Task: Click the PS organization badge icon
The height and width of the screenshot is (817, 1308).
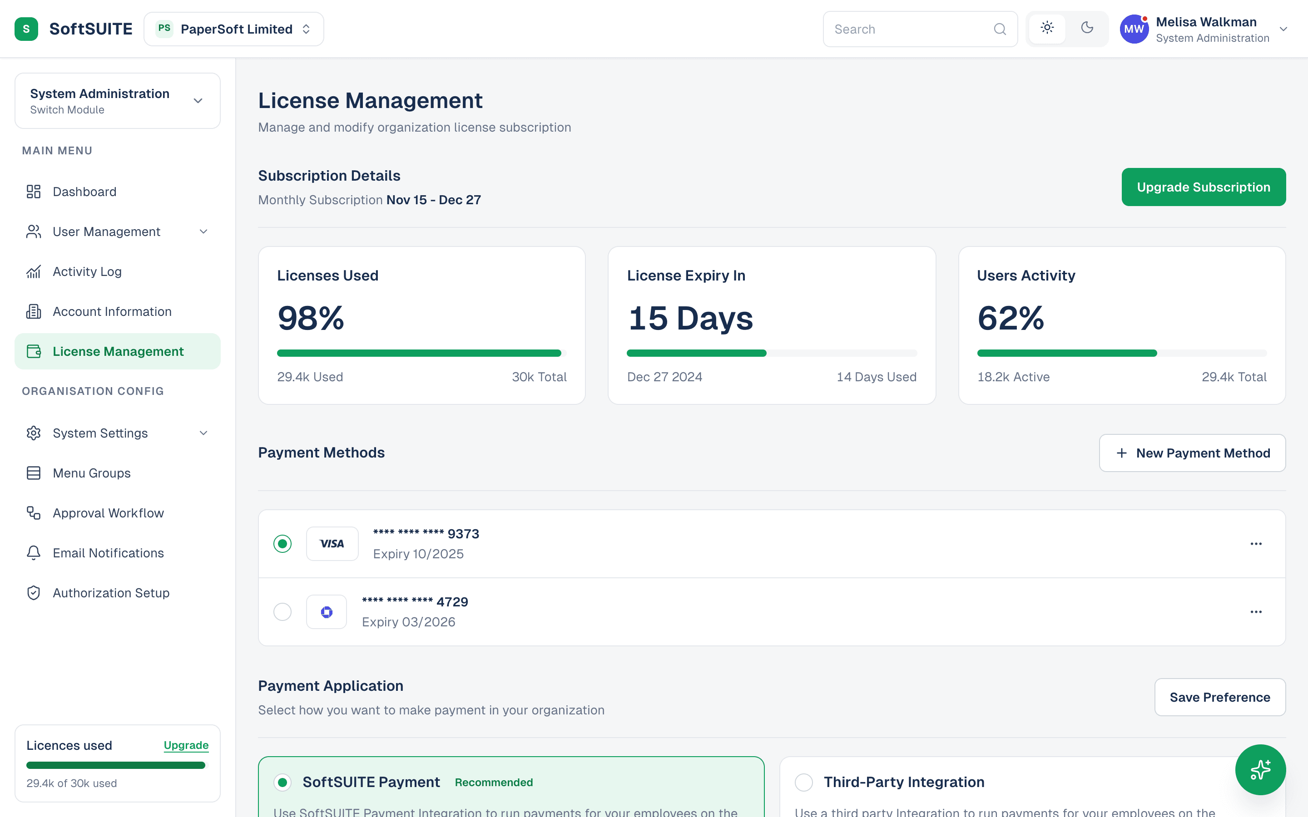Action: point(164,29)
